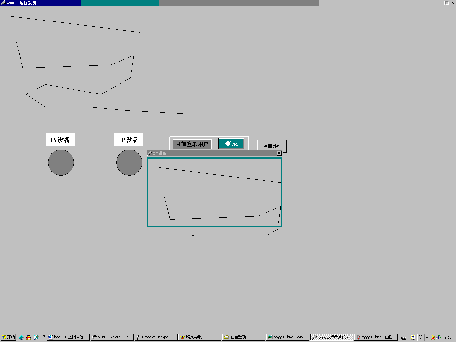Click the star tray icon
Screen dimensions: 456x342
pos(433,337)
